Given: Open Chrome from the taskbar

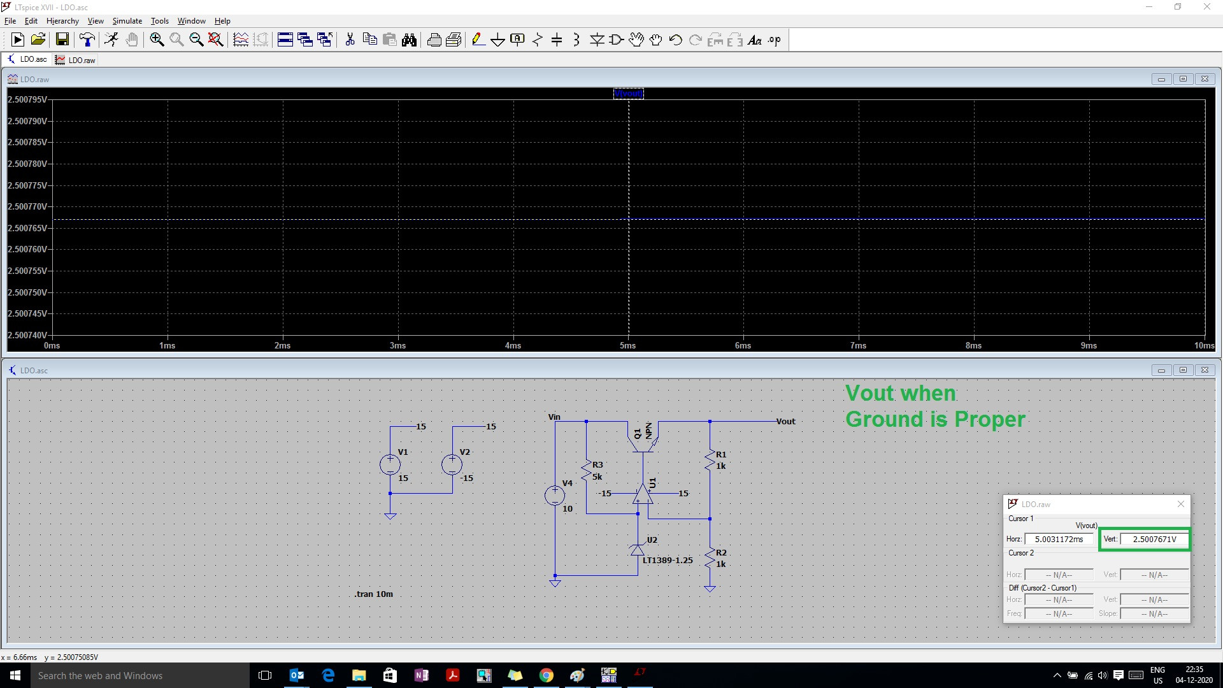Looking at the screenshot, I should tap(547, 675).
